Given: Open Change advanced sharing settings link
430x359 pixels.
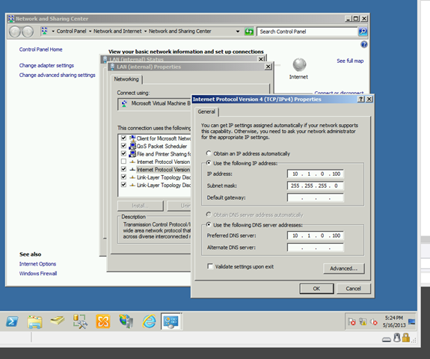Looking at the screenshot, I should coord(57,75).
